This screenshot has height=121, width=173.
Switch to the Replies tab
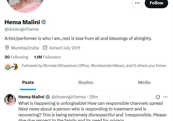(86, 82)
